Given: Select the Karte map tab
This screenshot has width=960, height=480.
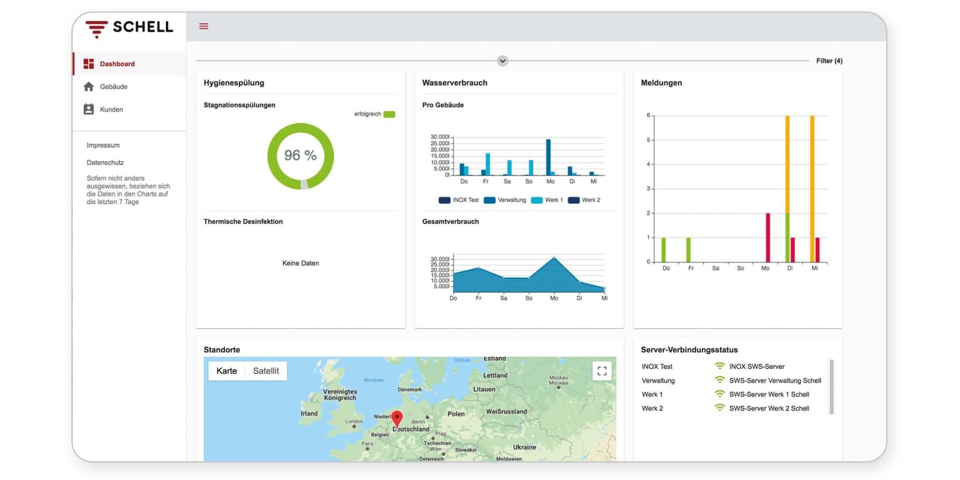Looking at the screenshot, I should (227, 371).
